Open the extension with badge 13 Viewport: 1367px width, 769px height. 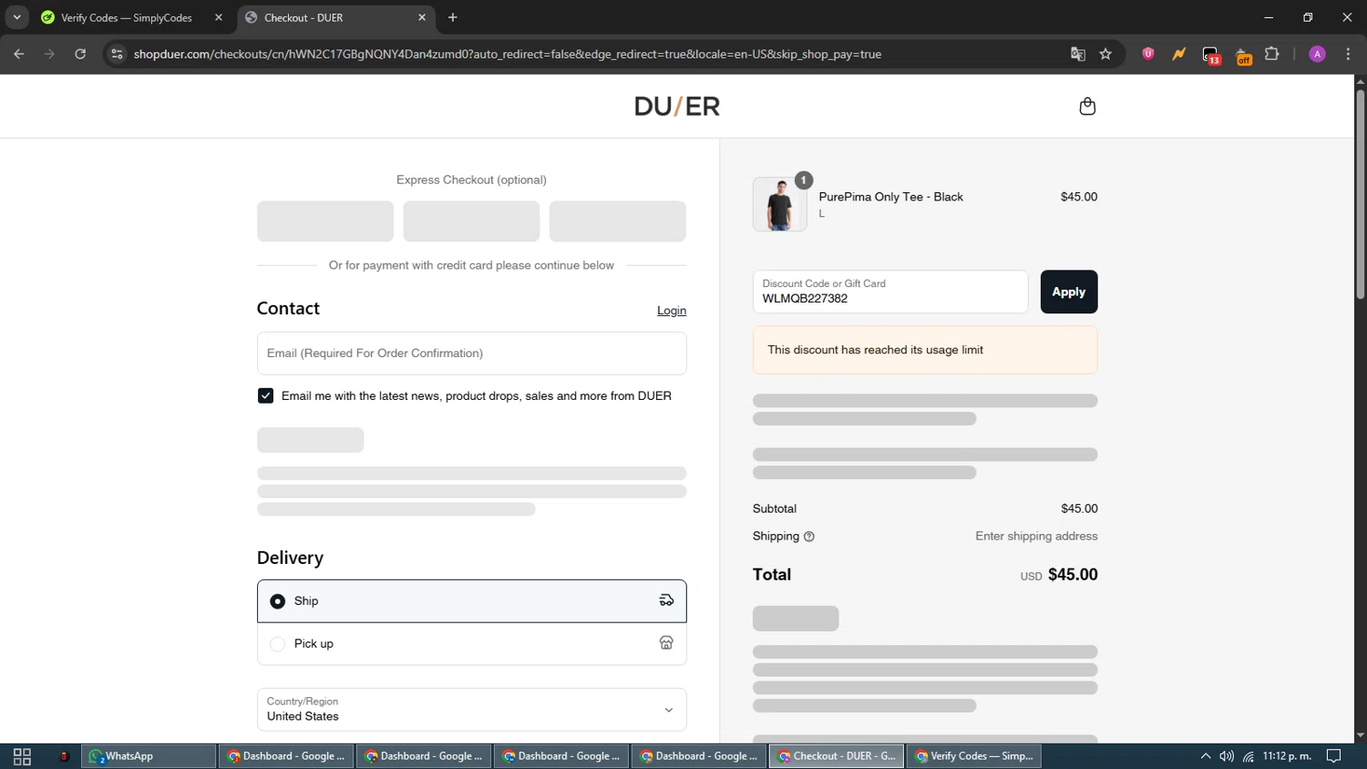pyautogui.click(x=1211, y=55)
